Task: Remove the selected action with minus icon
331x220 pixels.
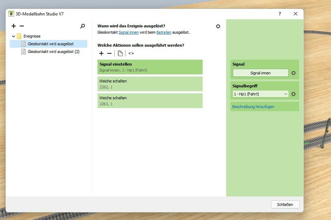Action: click(109, 53)
